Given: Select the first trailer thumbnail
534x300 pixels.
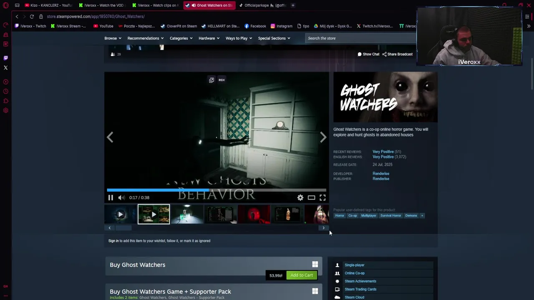Looking at the screenshot, I should 120,214.
